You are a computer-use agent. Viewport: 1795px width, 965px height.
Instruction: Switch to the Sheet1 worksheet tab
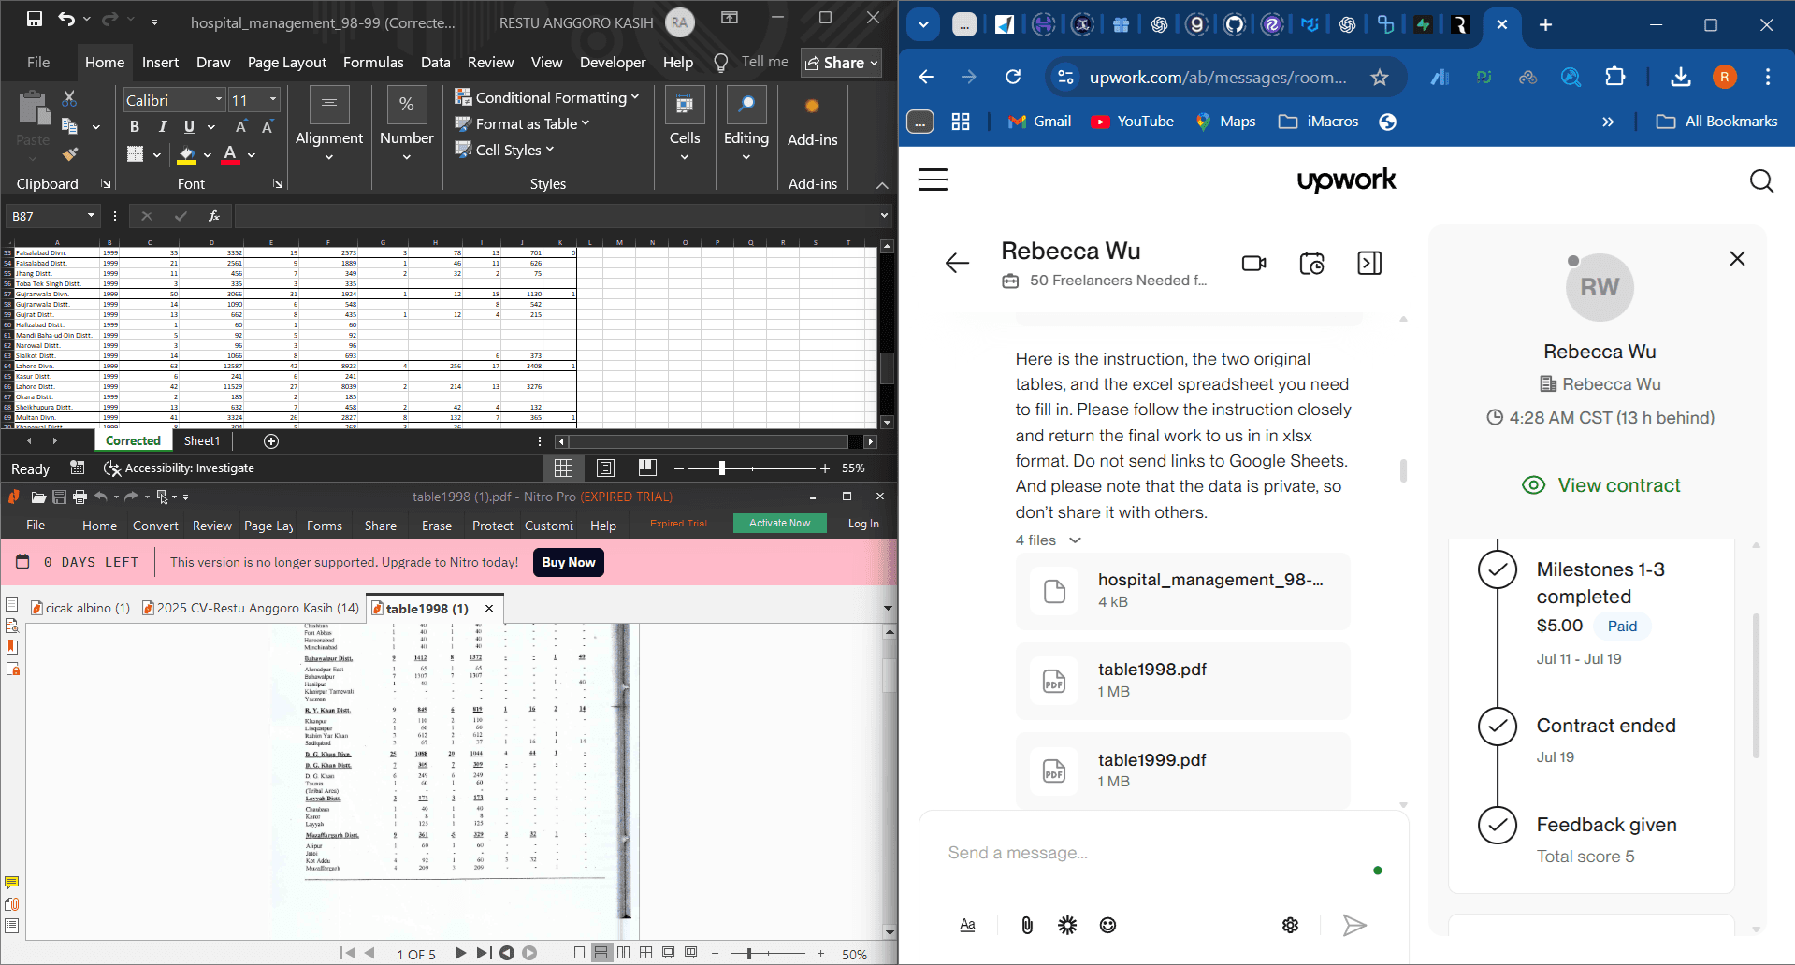(201, 440)
